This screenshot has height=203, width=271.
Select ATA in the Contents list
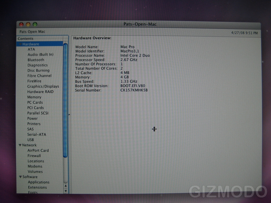tap(31, 49)
